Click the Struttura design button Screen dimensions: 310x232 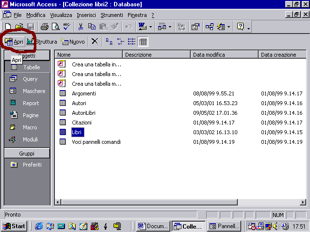(x=42, y=42)
